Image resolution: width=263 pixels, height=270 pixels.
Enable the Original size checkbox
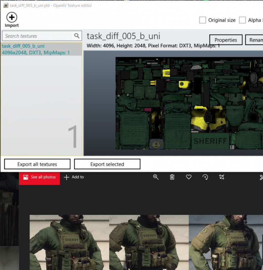click(203, 20)
